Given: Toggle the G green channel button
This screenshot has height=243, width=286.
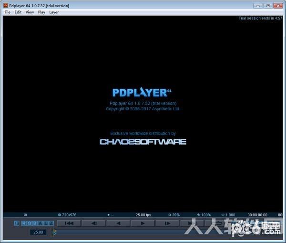Looking at the screenshot, I should (30, 223).
